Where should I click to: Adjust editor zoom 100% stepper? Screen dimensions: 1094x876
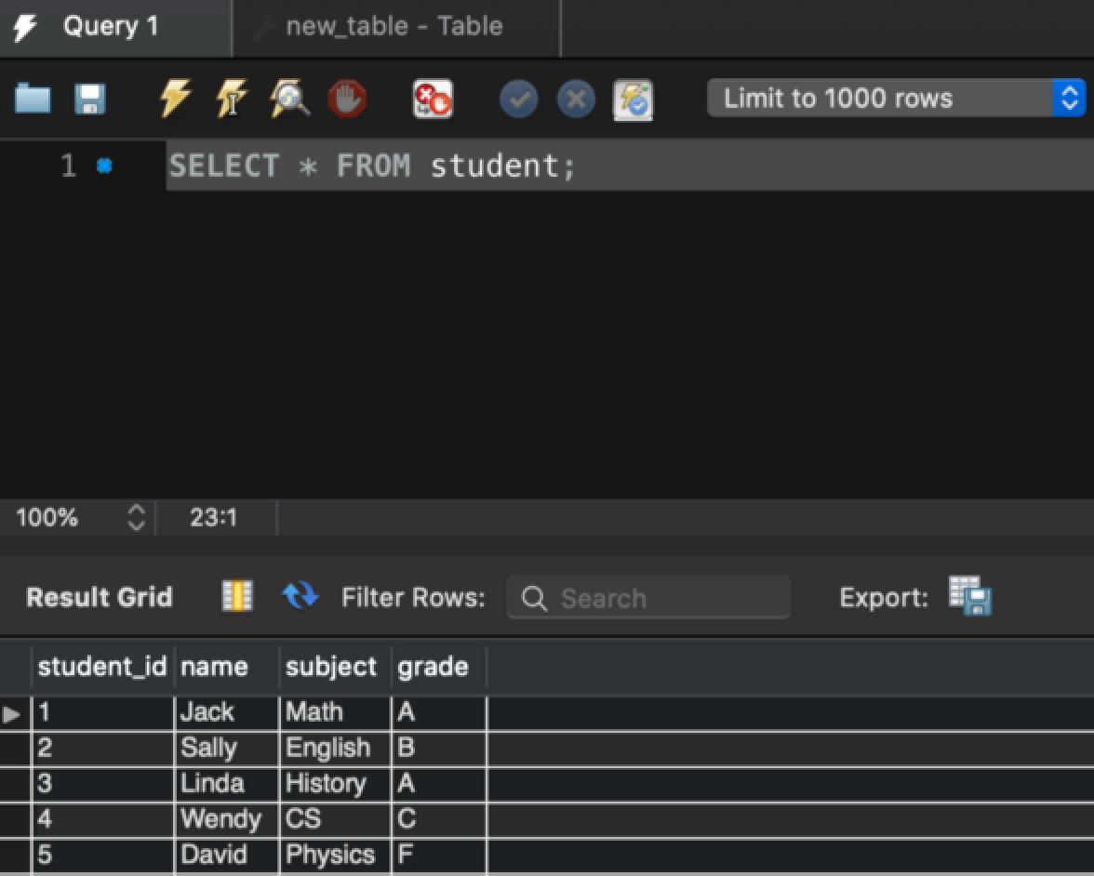pos(136,517)
